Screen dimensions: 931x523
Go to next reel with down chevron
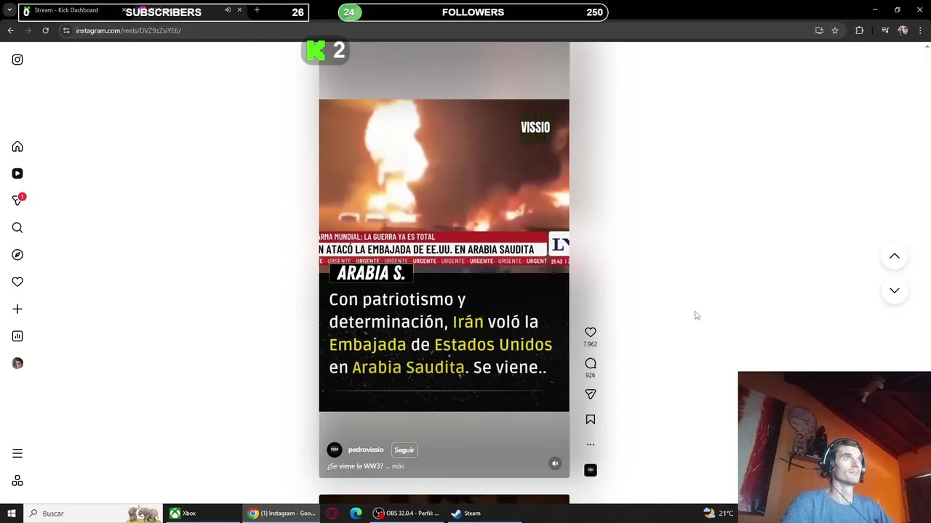point(895,291)
